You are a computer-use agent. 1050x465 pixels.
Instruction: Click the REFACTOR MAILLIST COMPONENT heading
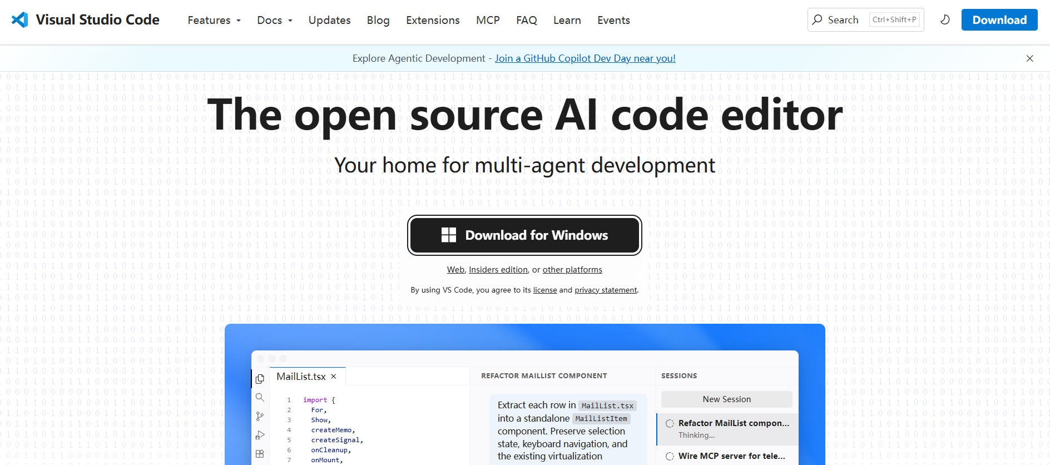pyautogui.click(x=544, y=376)
